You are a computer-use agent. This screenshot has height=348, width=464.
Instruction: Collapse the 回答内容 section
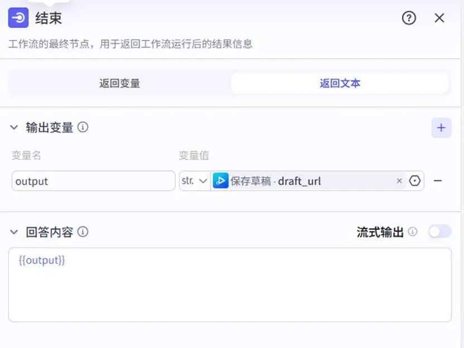(14, 232)
